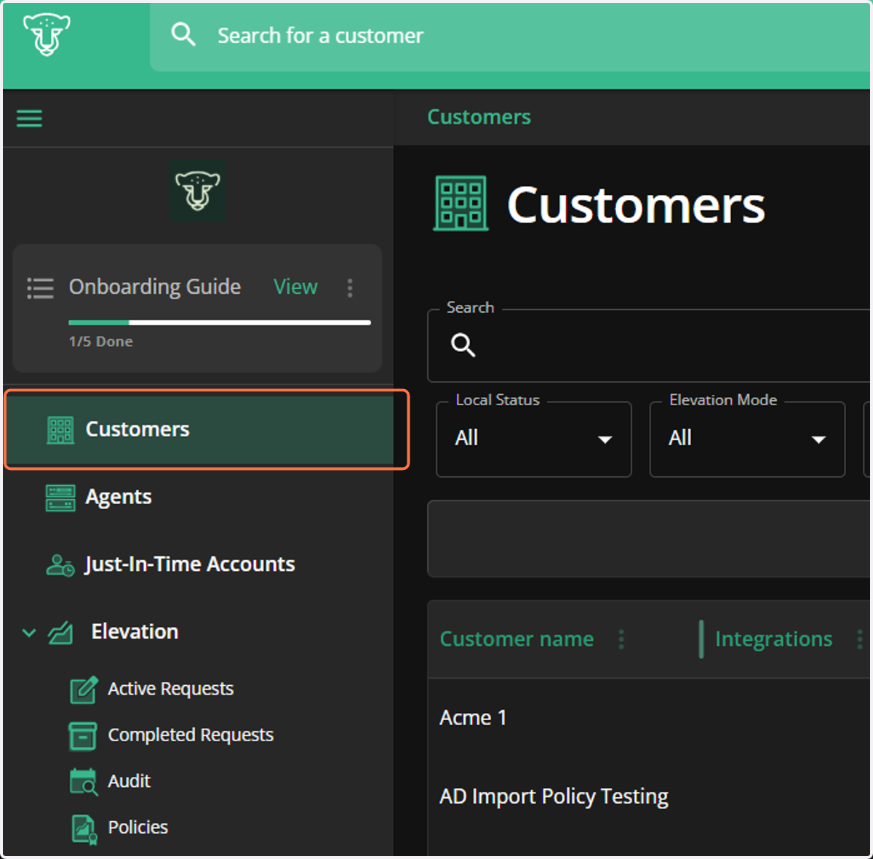Click the Completed Requests archive icon

coord(83,735)
